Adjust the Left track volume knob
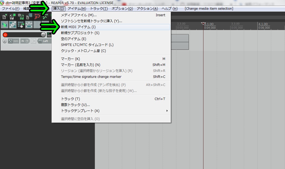The image size is (285, 169). (x=43, y=34)
